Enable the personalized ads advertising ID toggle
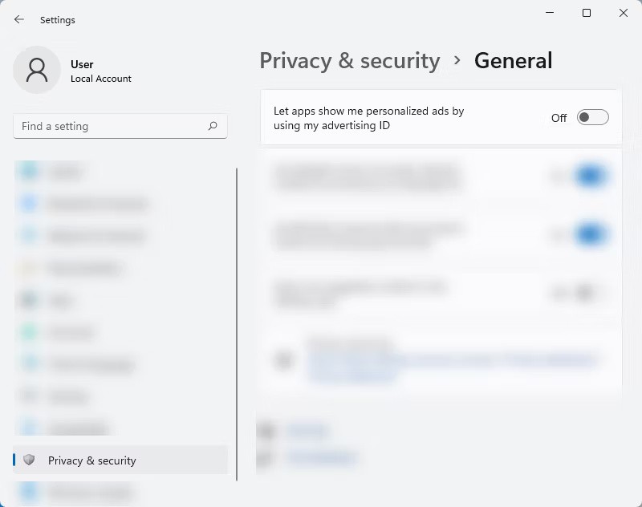The height and width of the screenshot is (507, 642). coord(592,117)
